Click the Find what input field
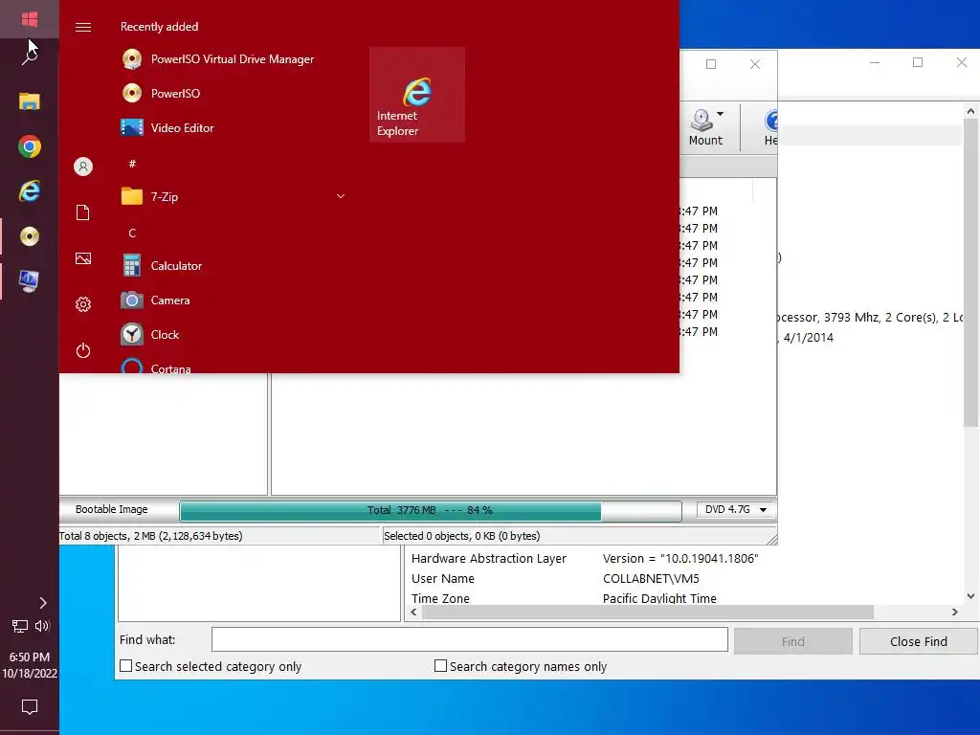Image resolution: width=980 pixels, height=735 pixels. (x=469, y=640)
